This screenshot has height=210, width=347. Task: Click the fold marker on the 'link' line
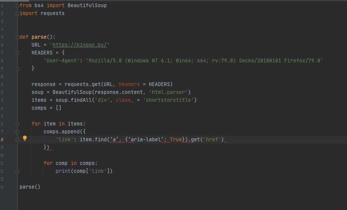click(x=18, y=140)
